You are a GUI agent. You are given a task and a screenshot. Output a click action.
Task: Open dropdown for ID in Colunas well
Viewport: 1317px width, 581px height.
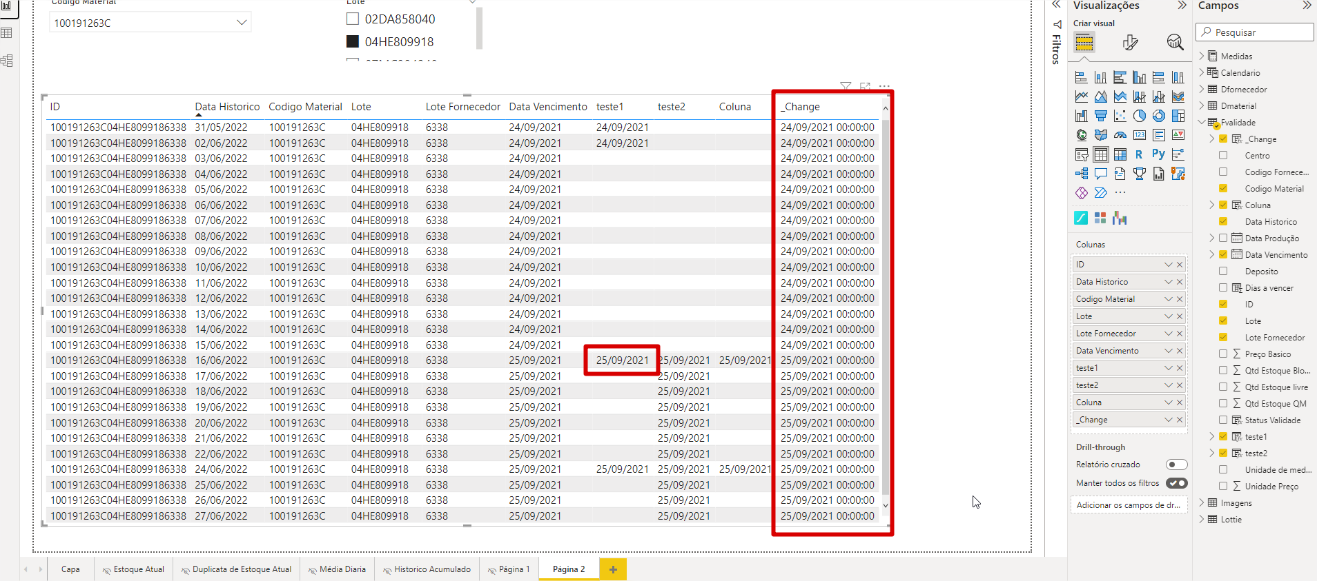(x=1169, y=265)
